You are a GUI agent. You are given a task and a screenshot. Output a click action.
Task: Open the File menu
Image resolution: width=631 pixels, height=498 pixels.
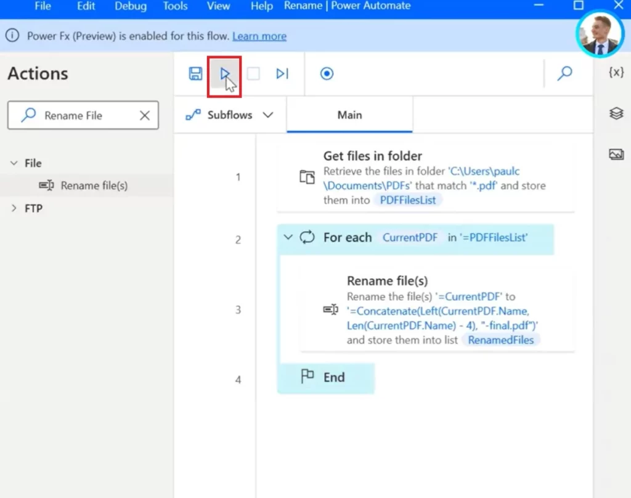tap(43, 6)
